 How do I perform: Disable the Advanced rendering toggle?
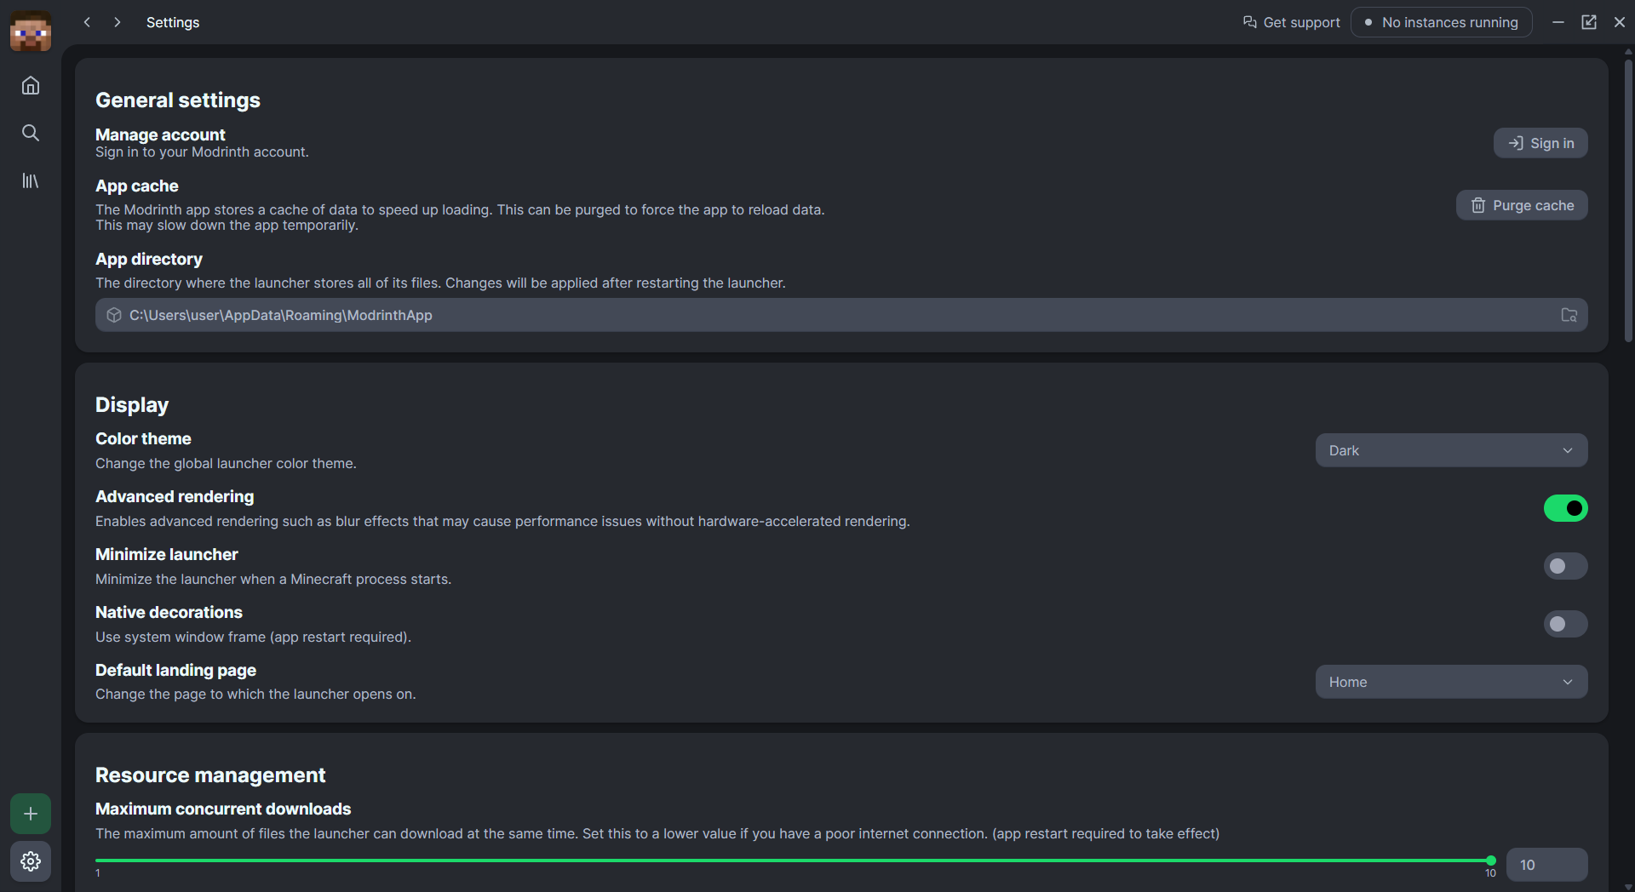[1565, 508]
